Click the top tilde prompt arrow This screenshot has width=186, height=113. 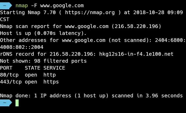(6, 6)
